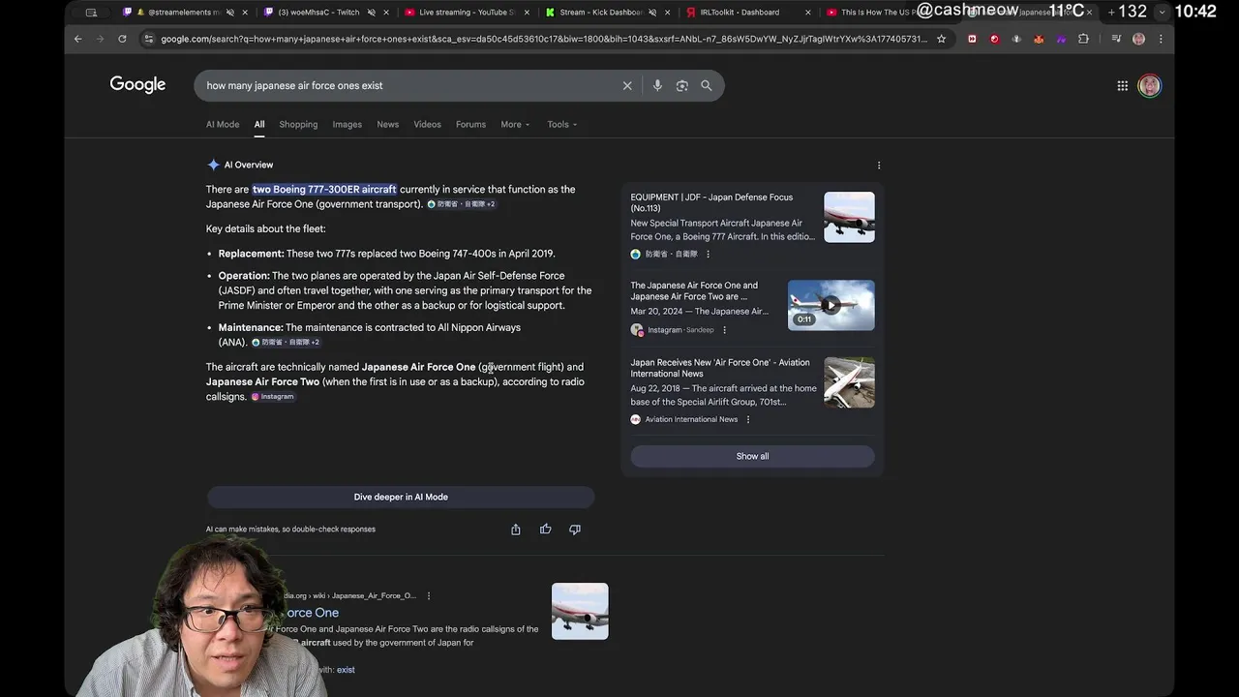Start voice search with the microphone icon
The image size is (1239, 697).
(657, 85)
